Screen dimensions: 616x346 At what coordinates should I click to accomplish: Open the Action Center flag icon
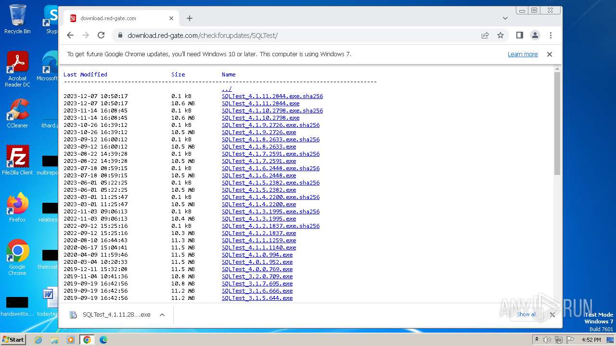tap(569, 340)
